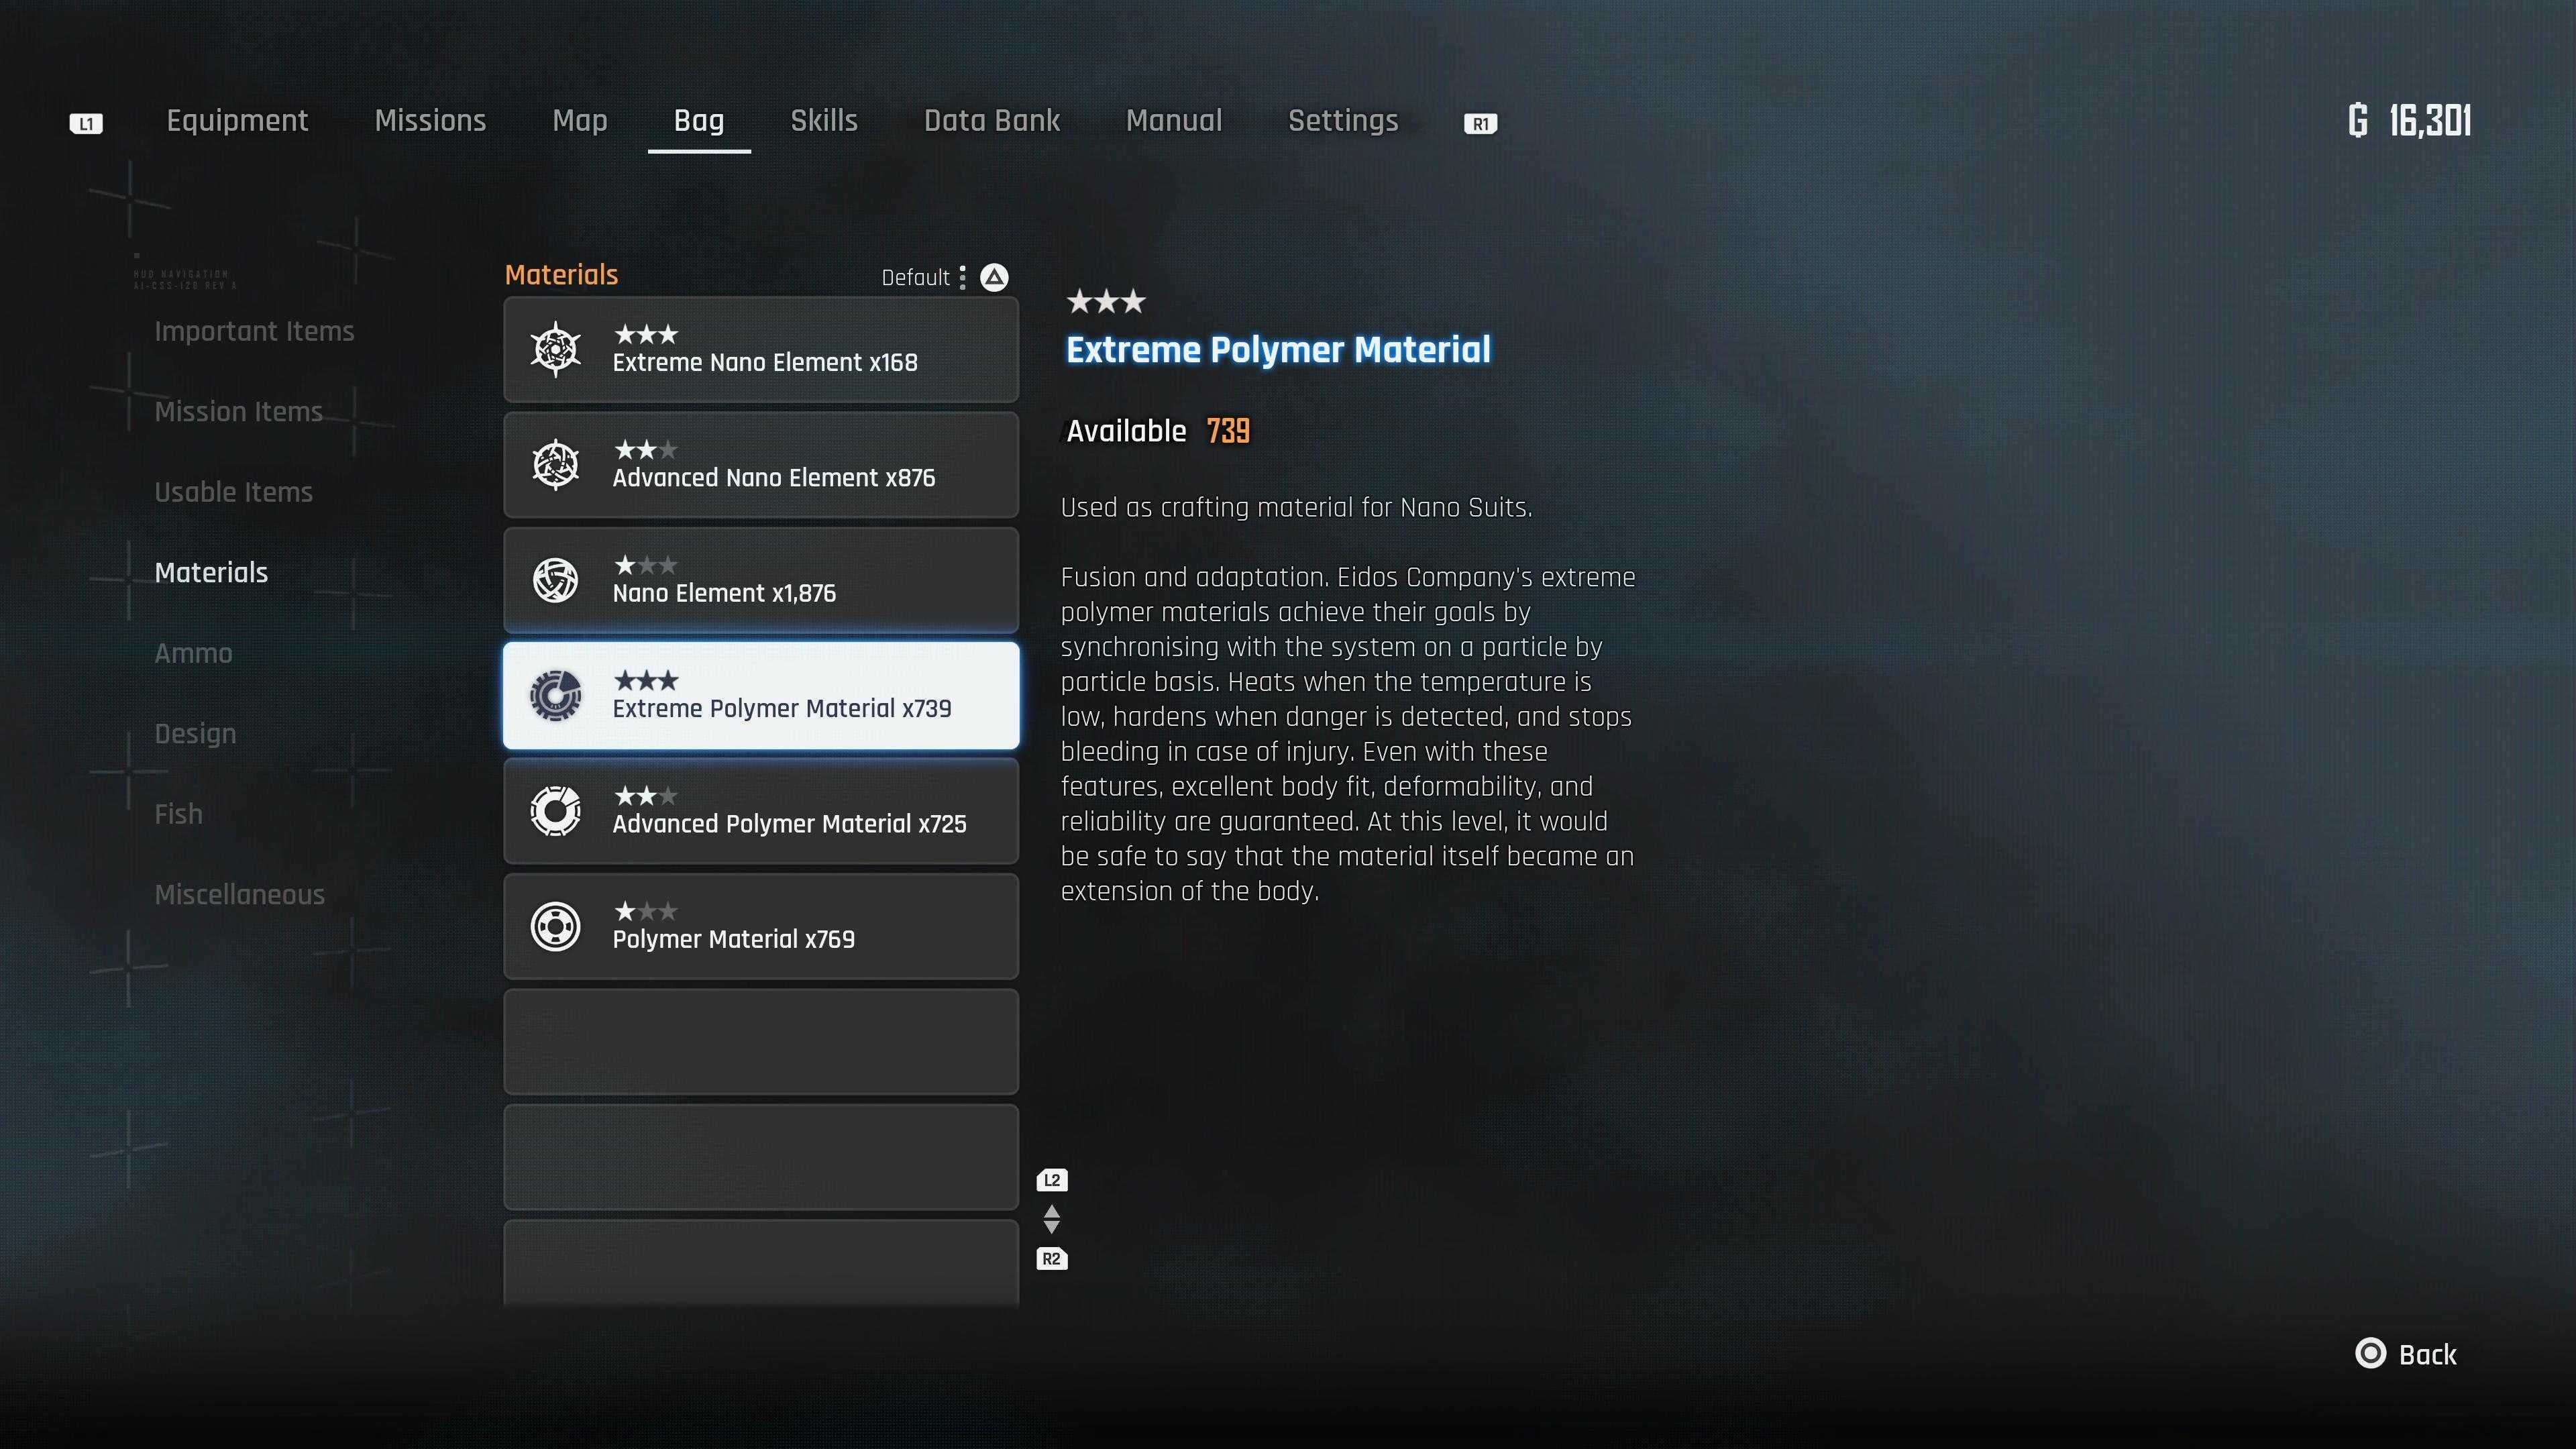Click the first empty inventory slot
This screenshot has height=1449, width=2576.
point(761,1042)
